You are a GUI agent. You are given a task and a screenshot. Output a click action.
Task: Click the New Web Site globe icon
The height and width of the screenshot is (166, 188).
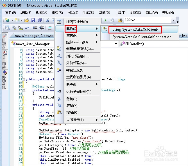tap(7, 20)
